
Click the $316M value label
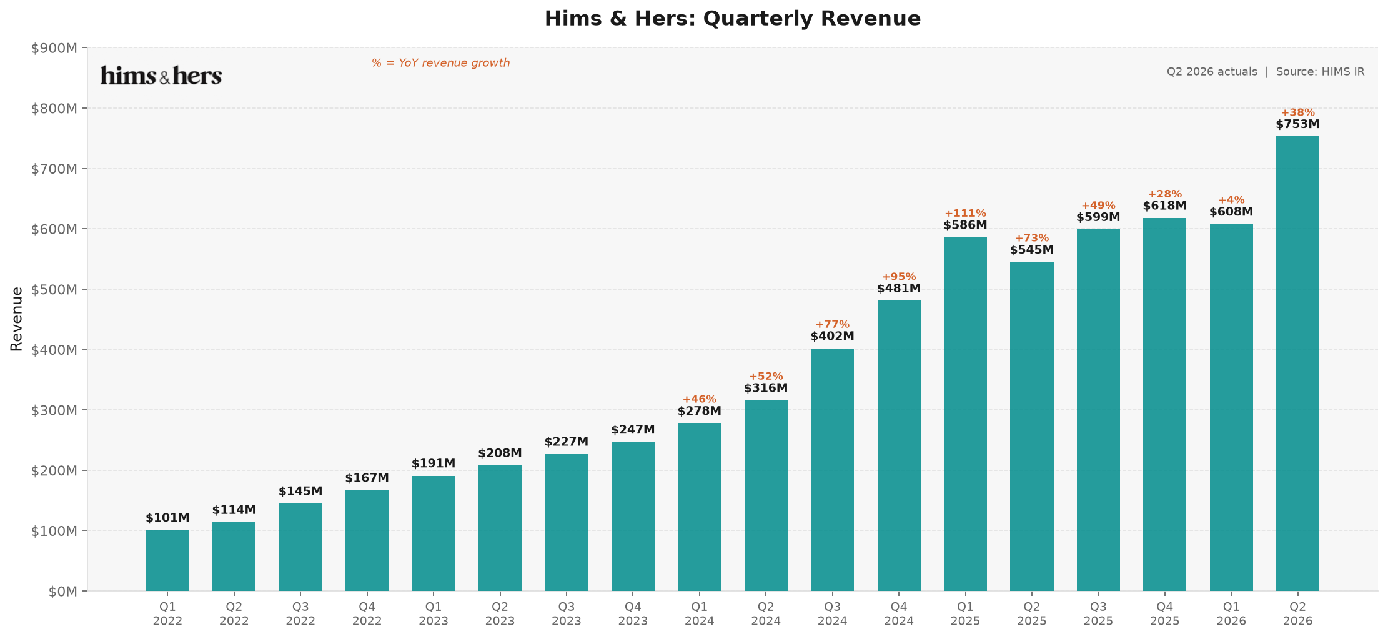[x=766, y=388]
